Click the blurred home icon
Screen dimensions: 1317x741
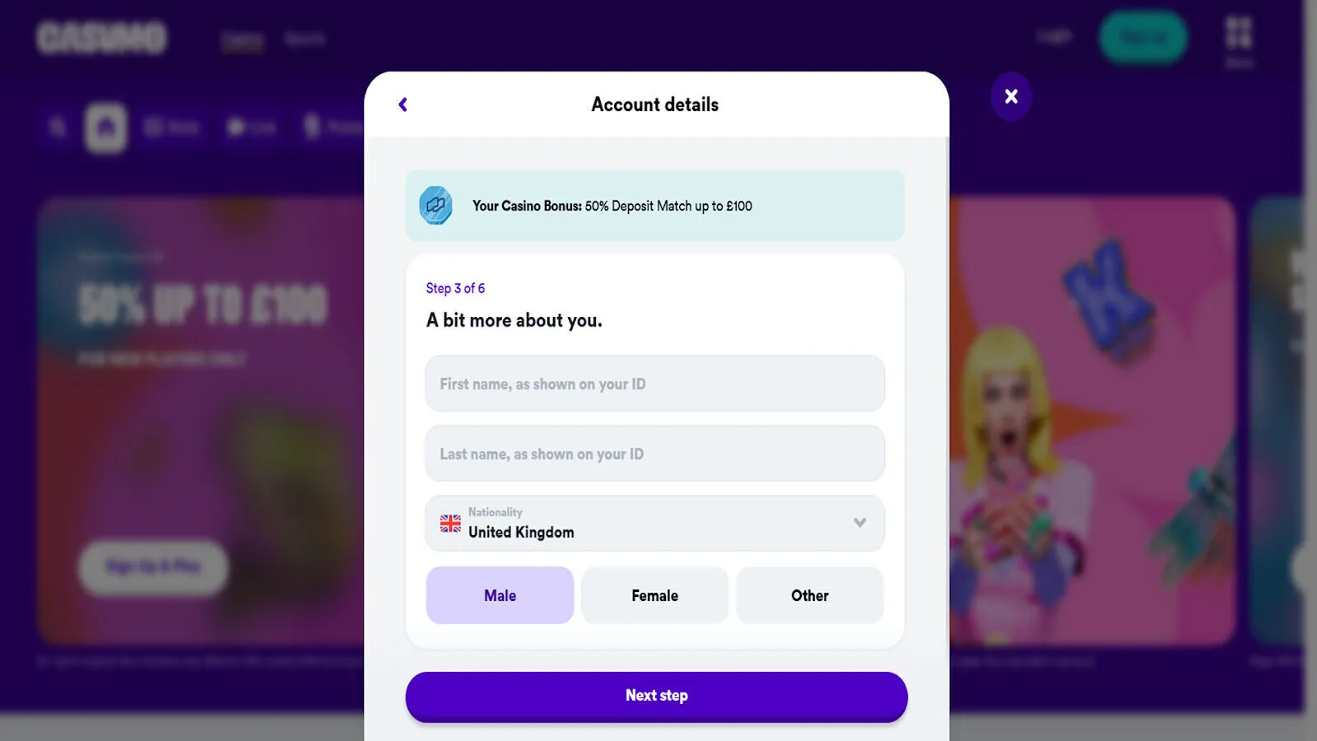click(x=106, y=128)
